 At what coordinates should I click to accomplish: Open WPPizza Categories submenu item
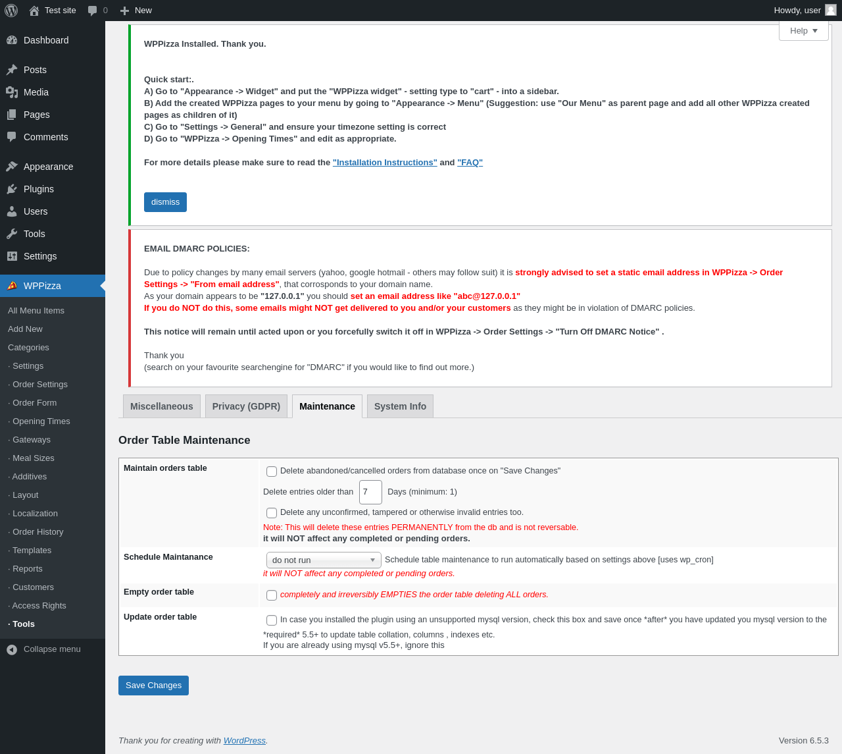click(x=28, y=347)
